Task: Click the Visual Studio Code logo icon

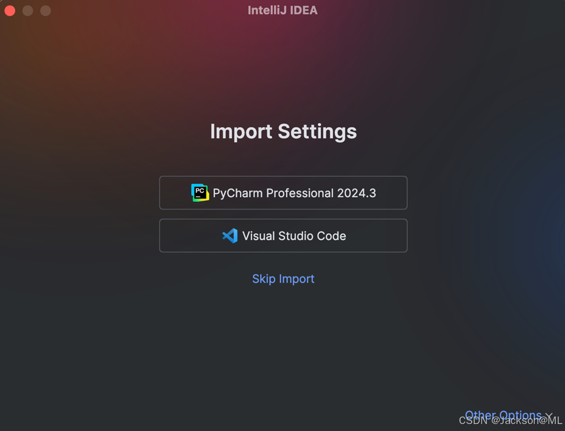Action: [230, 235]
